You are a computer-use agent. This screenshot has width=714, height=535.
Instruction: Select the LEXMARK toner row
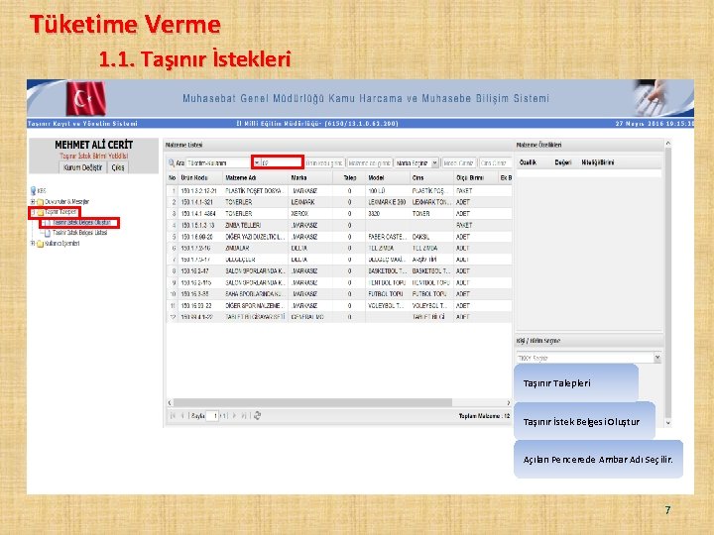[339, 202]
